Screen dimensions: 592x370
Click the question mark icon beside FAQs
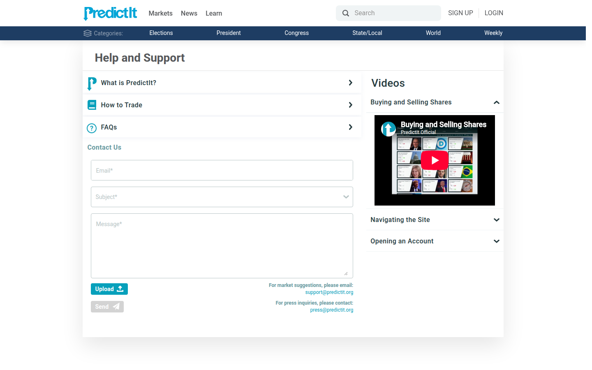[x=92, y=128]
